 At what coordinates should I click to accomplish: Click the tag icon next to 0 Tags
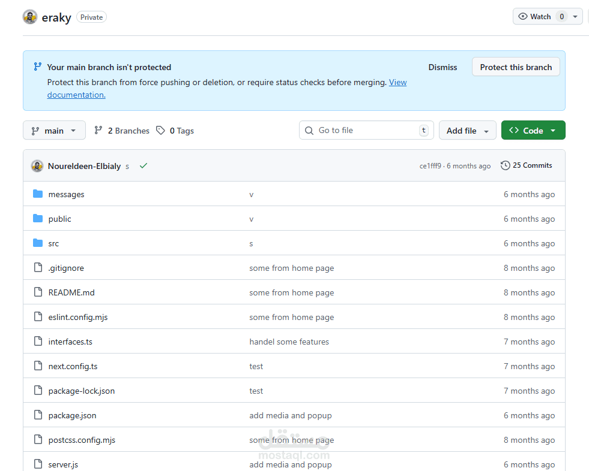(x=160, y=131)
